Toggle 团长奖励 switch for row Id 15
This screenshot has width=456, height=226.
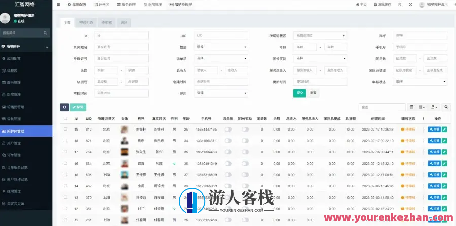(x=245, y=175)
